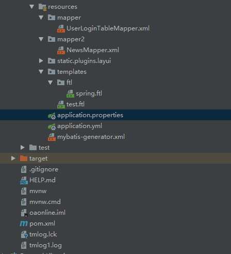Click application.properties Spring icon
This screenshot has height=254, width=231.
point(52,116)
